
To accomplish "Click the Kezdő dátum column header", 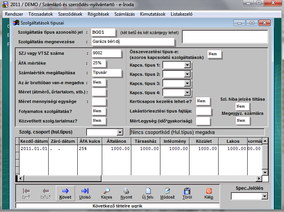I will pyautogui.click(x=33, y=141).
